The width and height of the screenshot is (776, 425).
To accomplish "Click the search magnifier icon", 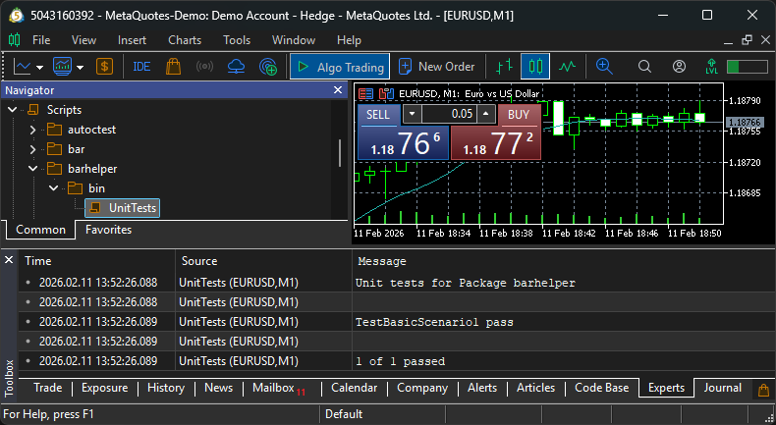I will coord(645,67).
